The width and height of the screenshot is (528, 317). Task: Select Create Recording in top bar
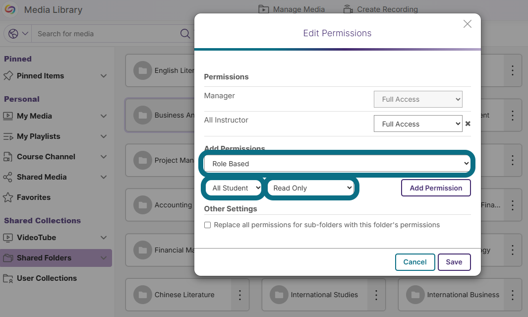coord(380,9)
